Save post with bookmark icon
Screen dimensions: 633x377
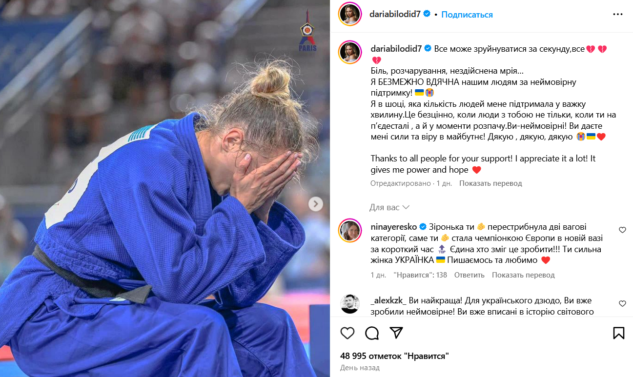[x=618, y=333]
